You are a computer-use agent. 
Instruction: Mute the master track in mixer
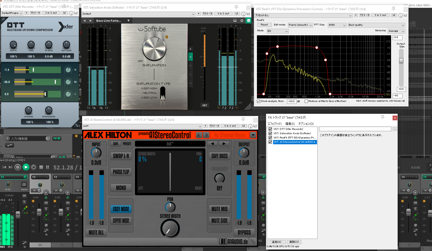click(x=24, y=196)
